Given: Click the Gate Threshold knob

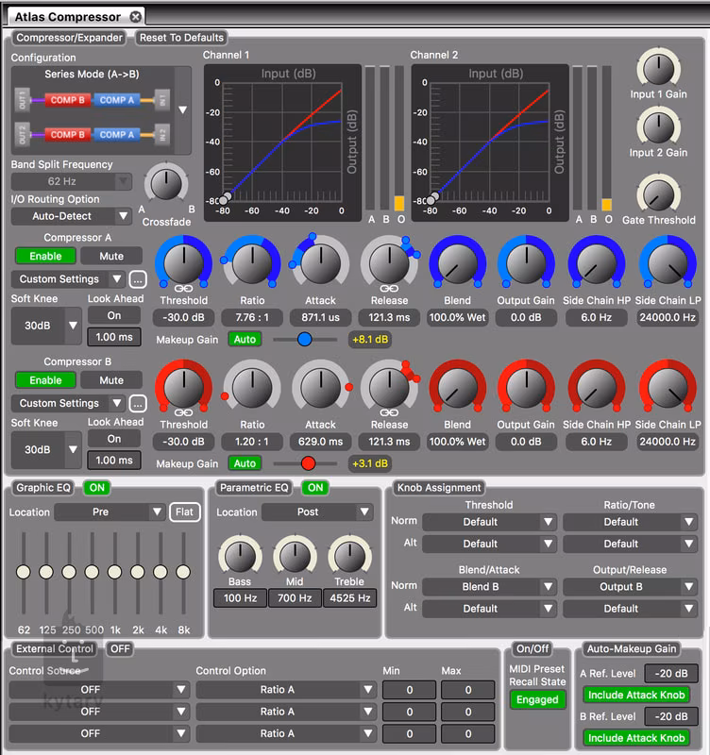Looking at the screenshot, I should (658, 193).
